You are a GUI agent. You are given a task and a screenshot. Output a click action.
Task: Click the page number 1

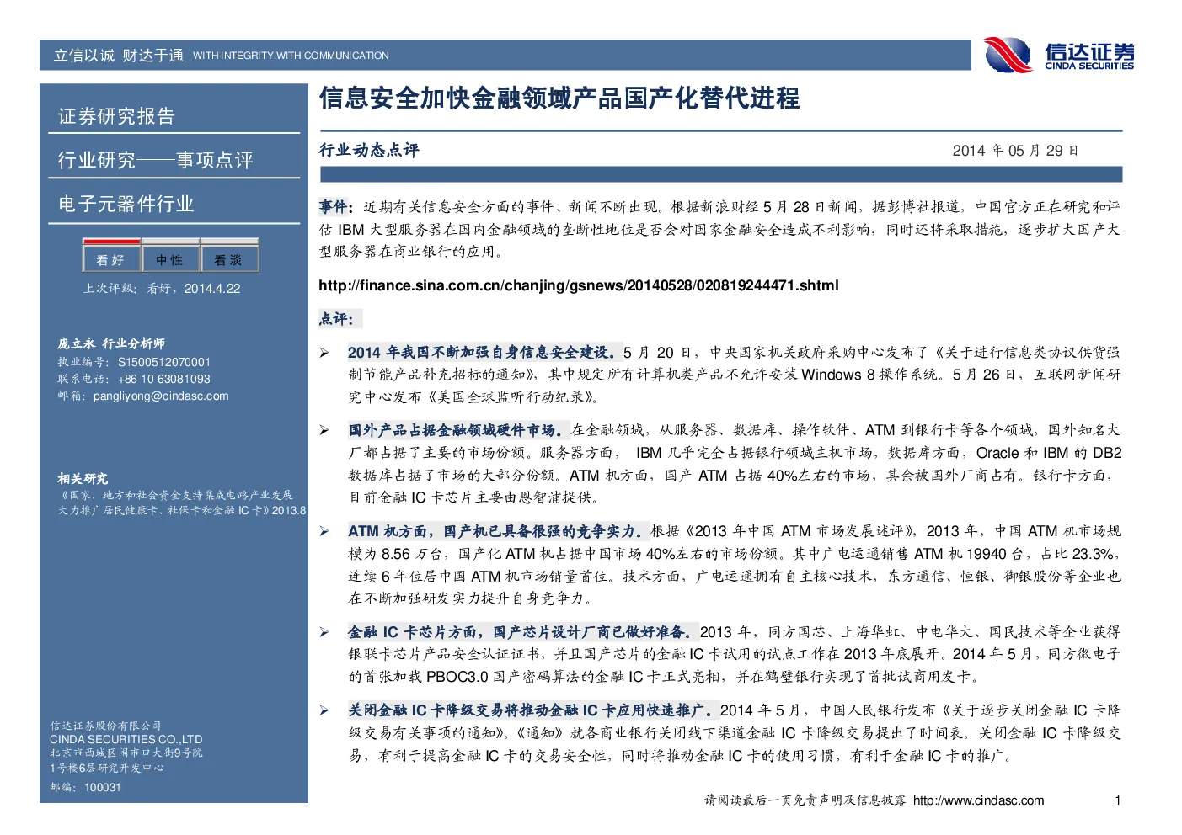(1118, 800)
